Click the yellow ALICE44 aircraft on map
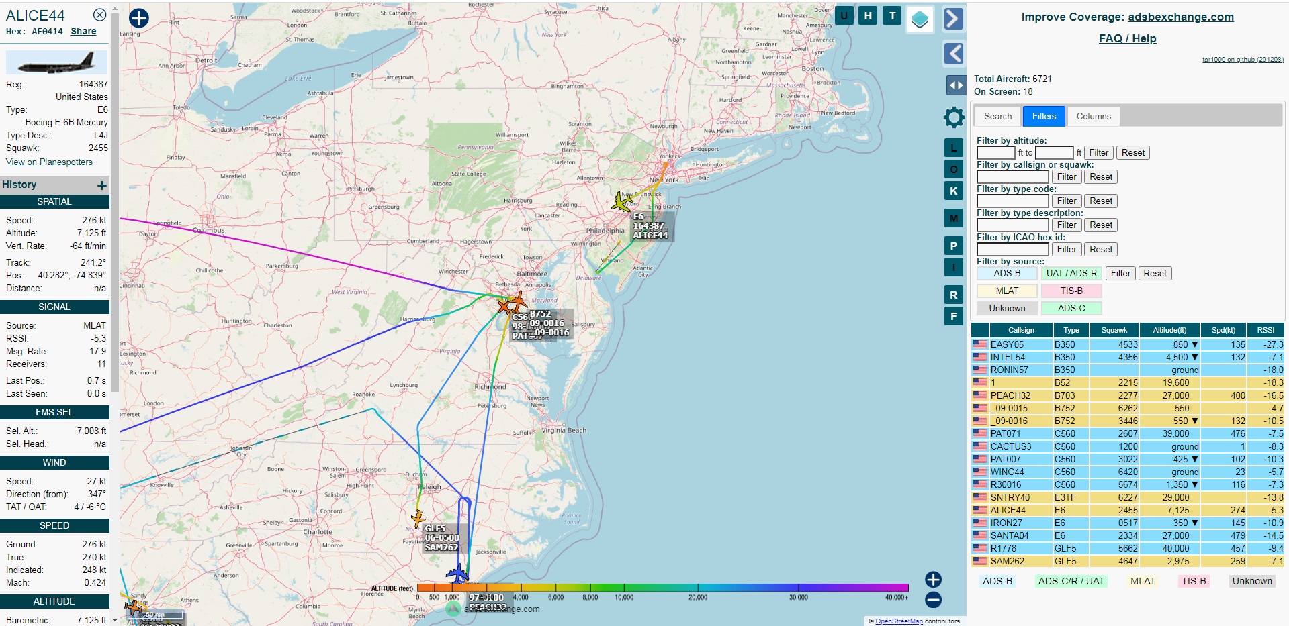The width and height of the screenshot is (1289, 626). pos(622,202)
